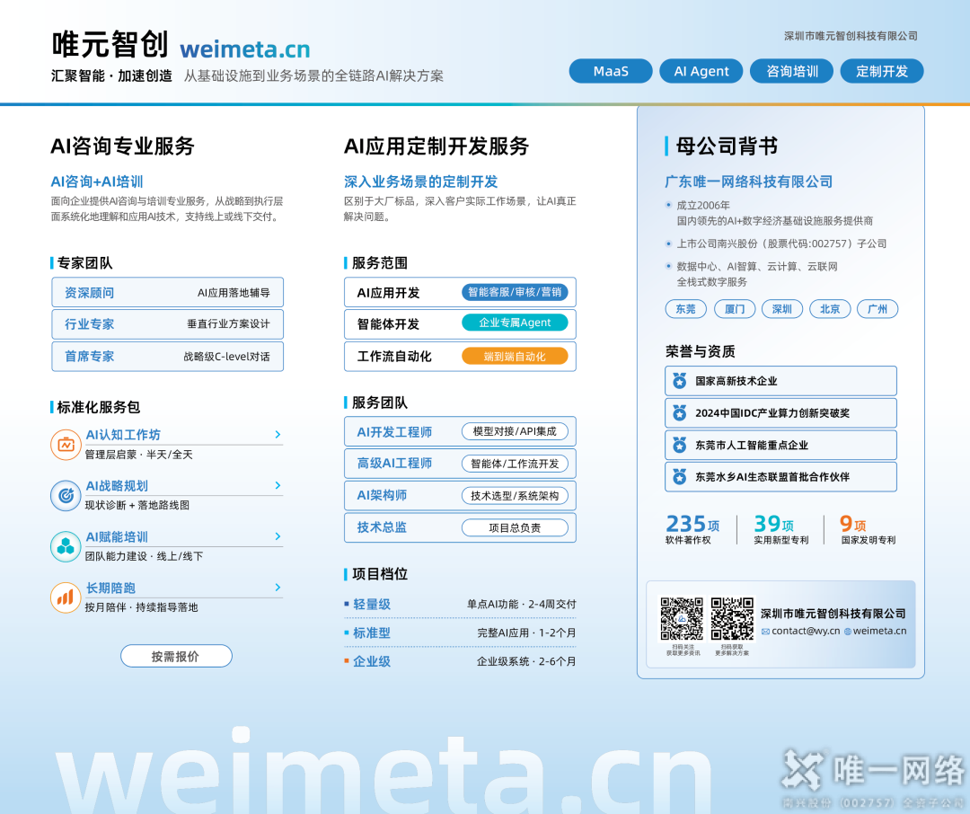Click the 广州 city tag
The height and width of the screenshot is (814, 970).
pyautogui.click(x=877, y=309)
